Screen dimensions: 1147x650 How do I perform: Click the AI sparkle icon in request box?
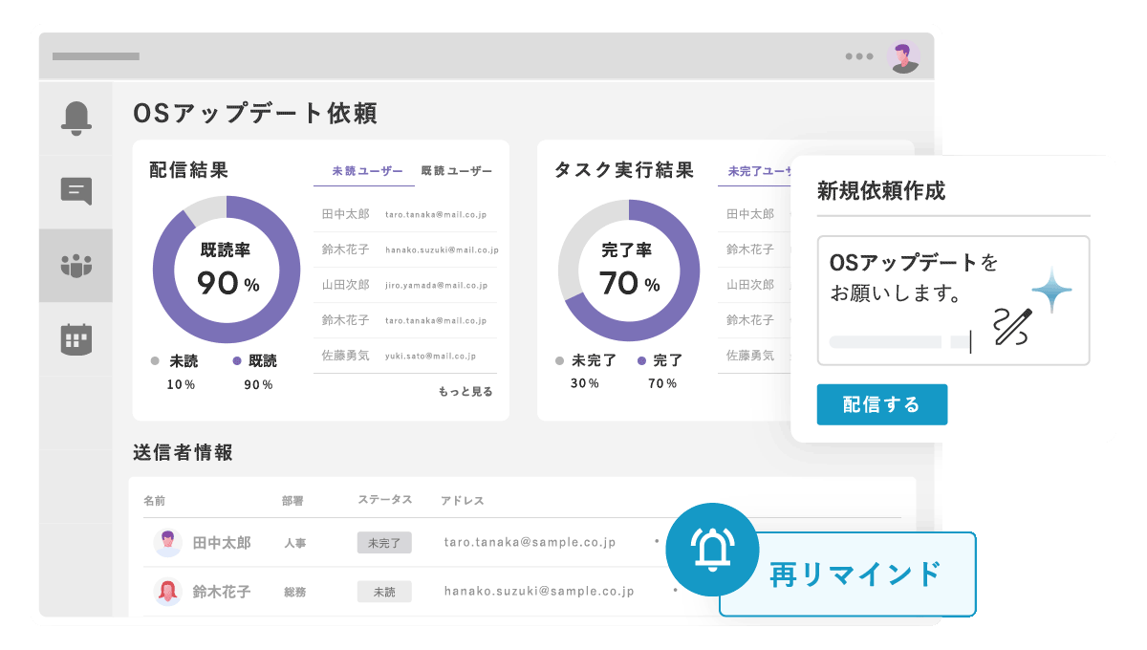click(1051, 291)
